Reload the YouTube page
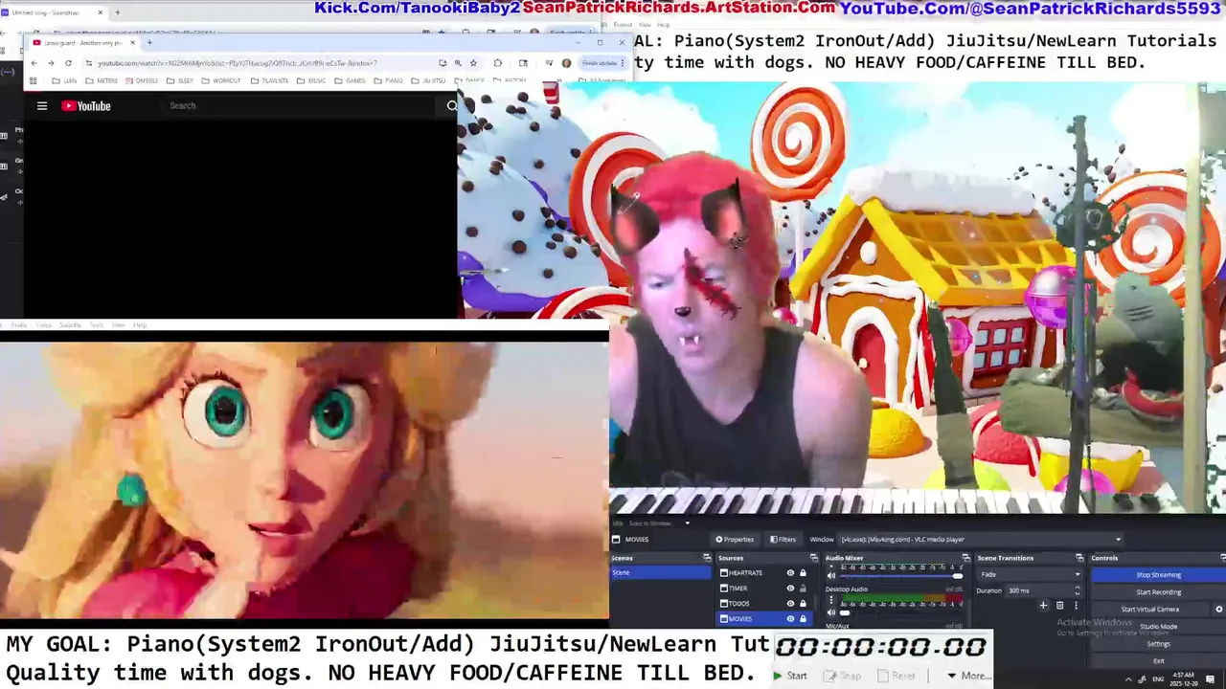Viewport: 1226px width, 689px height. [x=68, y=63]
